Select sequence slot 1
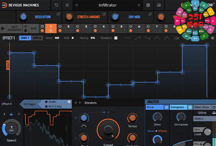This screenshot has width=216, height=146. 51,29
